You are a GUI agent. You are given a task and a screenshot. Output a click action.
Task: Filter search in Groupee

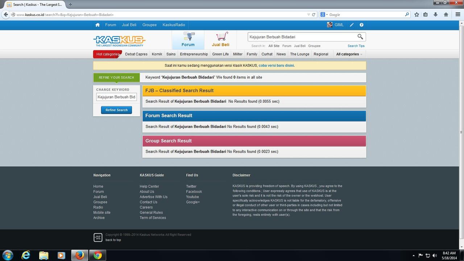coord(314,46)
